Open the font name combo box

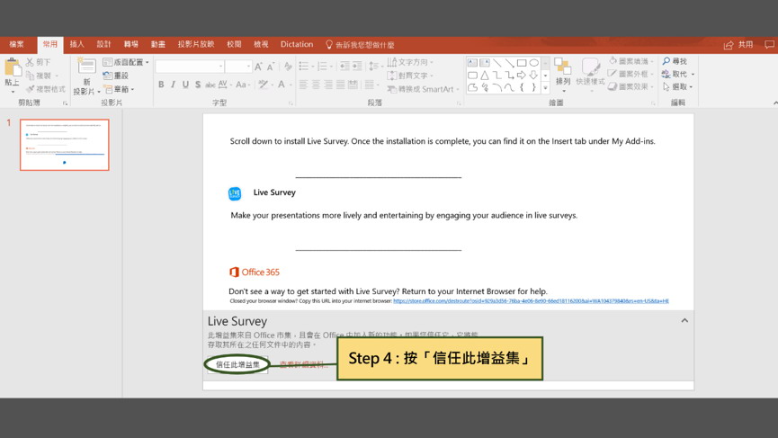click(x=190, y=67)
